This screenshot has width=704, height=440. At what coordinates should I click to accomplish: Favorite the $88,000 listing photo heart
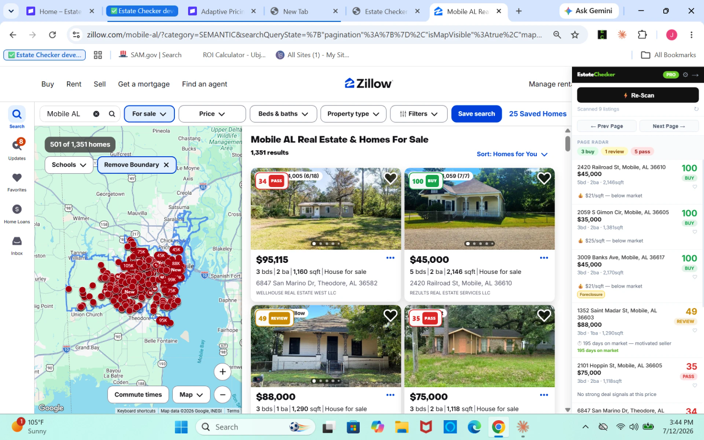(x=391, y=316)
